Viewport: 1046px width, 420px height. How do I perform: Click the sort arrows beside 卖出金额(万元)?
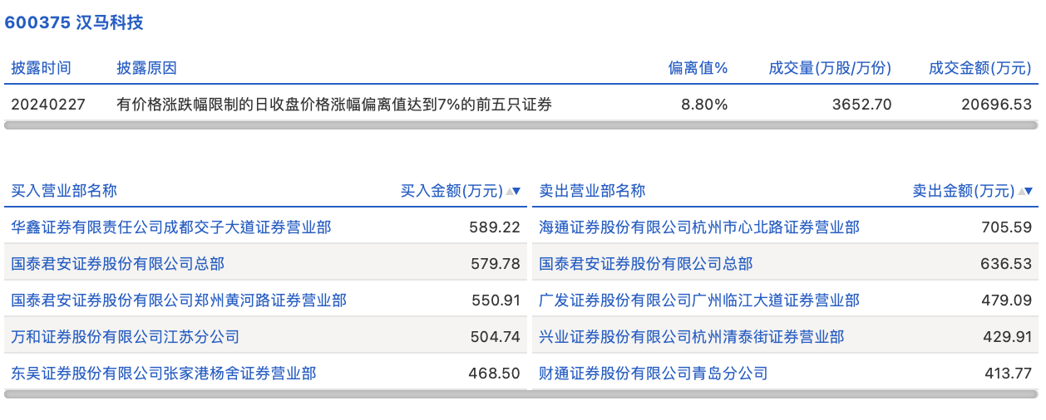(1025, 192)
